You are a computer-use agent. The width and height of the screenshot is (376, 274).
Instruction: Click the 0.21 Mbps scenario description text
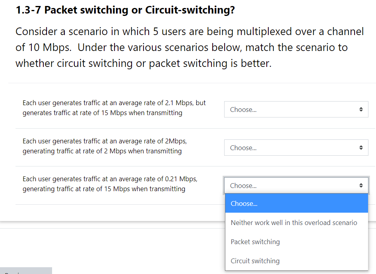[x=110, y=184]
